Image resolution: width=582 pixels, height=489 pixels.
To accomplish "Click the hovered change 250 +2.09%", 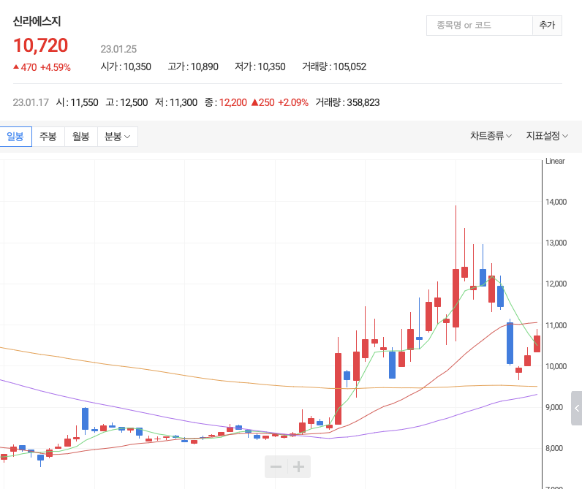I will coord(280,102).
